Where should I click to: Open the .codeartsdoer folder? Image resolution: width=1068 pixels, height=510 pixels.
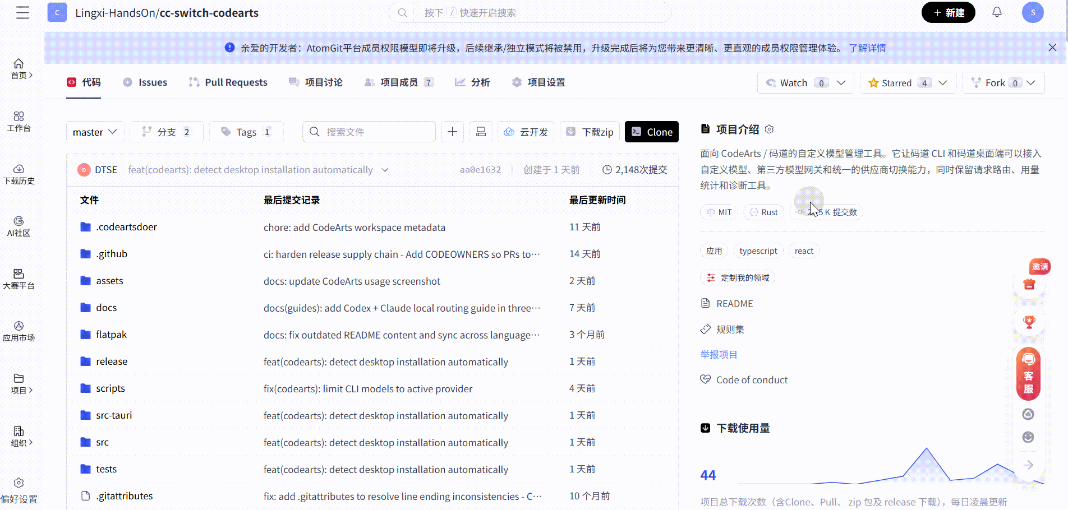tap(126, 227)
